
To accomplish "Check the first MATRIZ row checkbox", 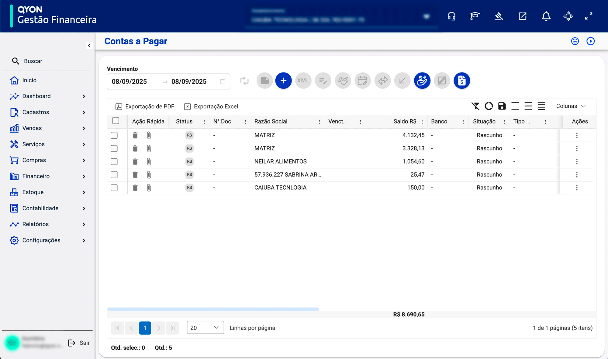I will pyautogui.click(x=114, y=135).
